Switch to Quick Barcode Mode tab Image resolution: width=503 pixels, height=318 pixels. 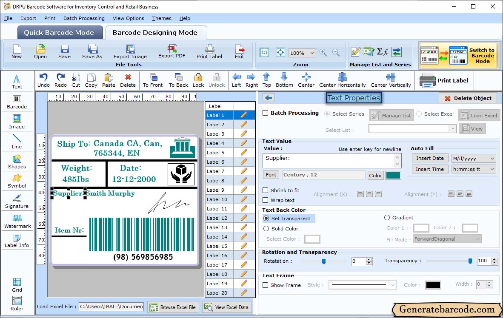click(60, 32)
